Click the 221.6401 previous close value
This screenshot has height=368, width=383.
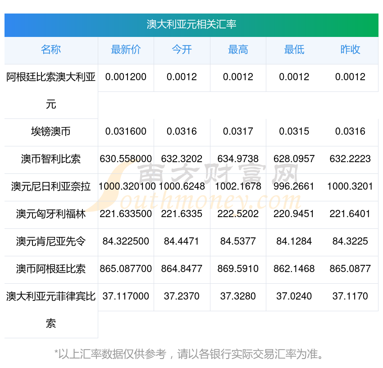(x=350, y=214)
